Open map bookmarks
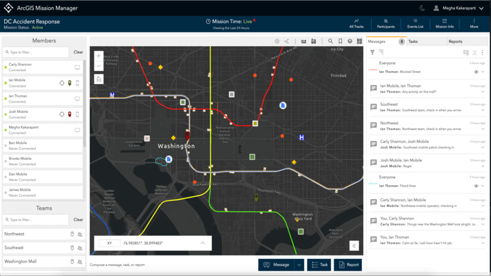This screenshot has width=491, height=276. pos(340,41)
